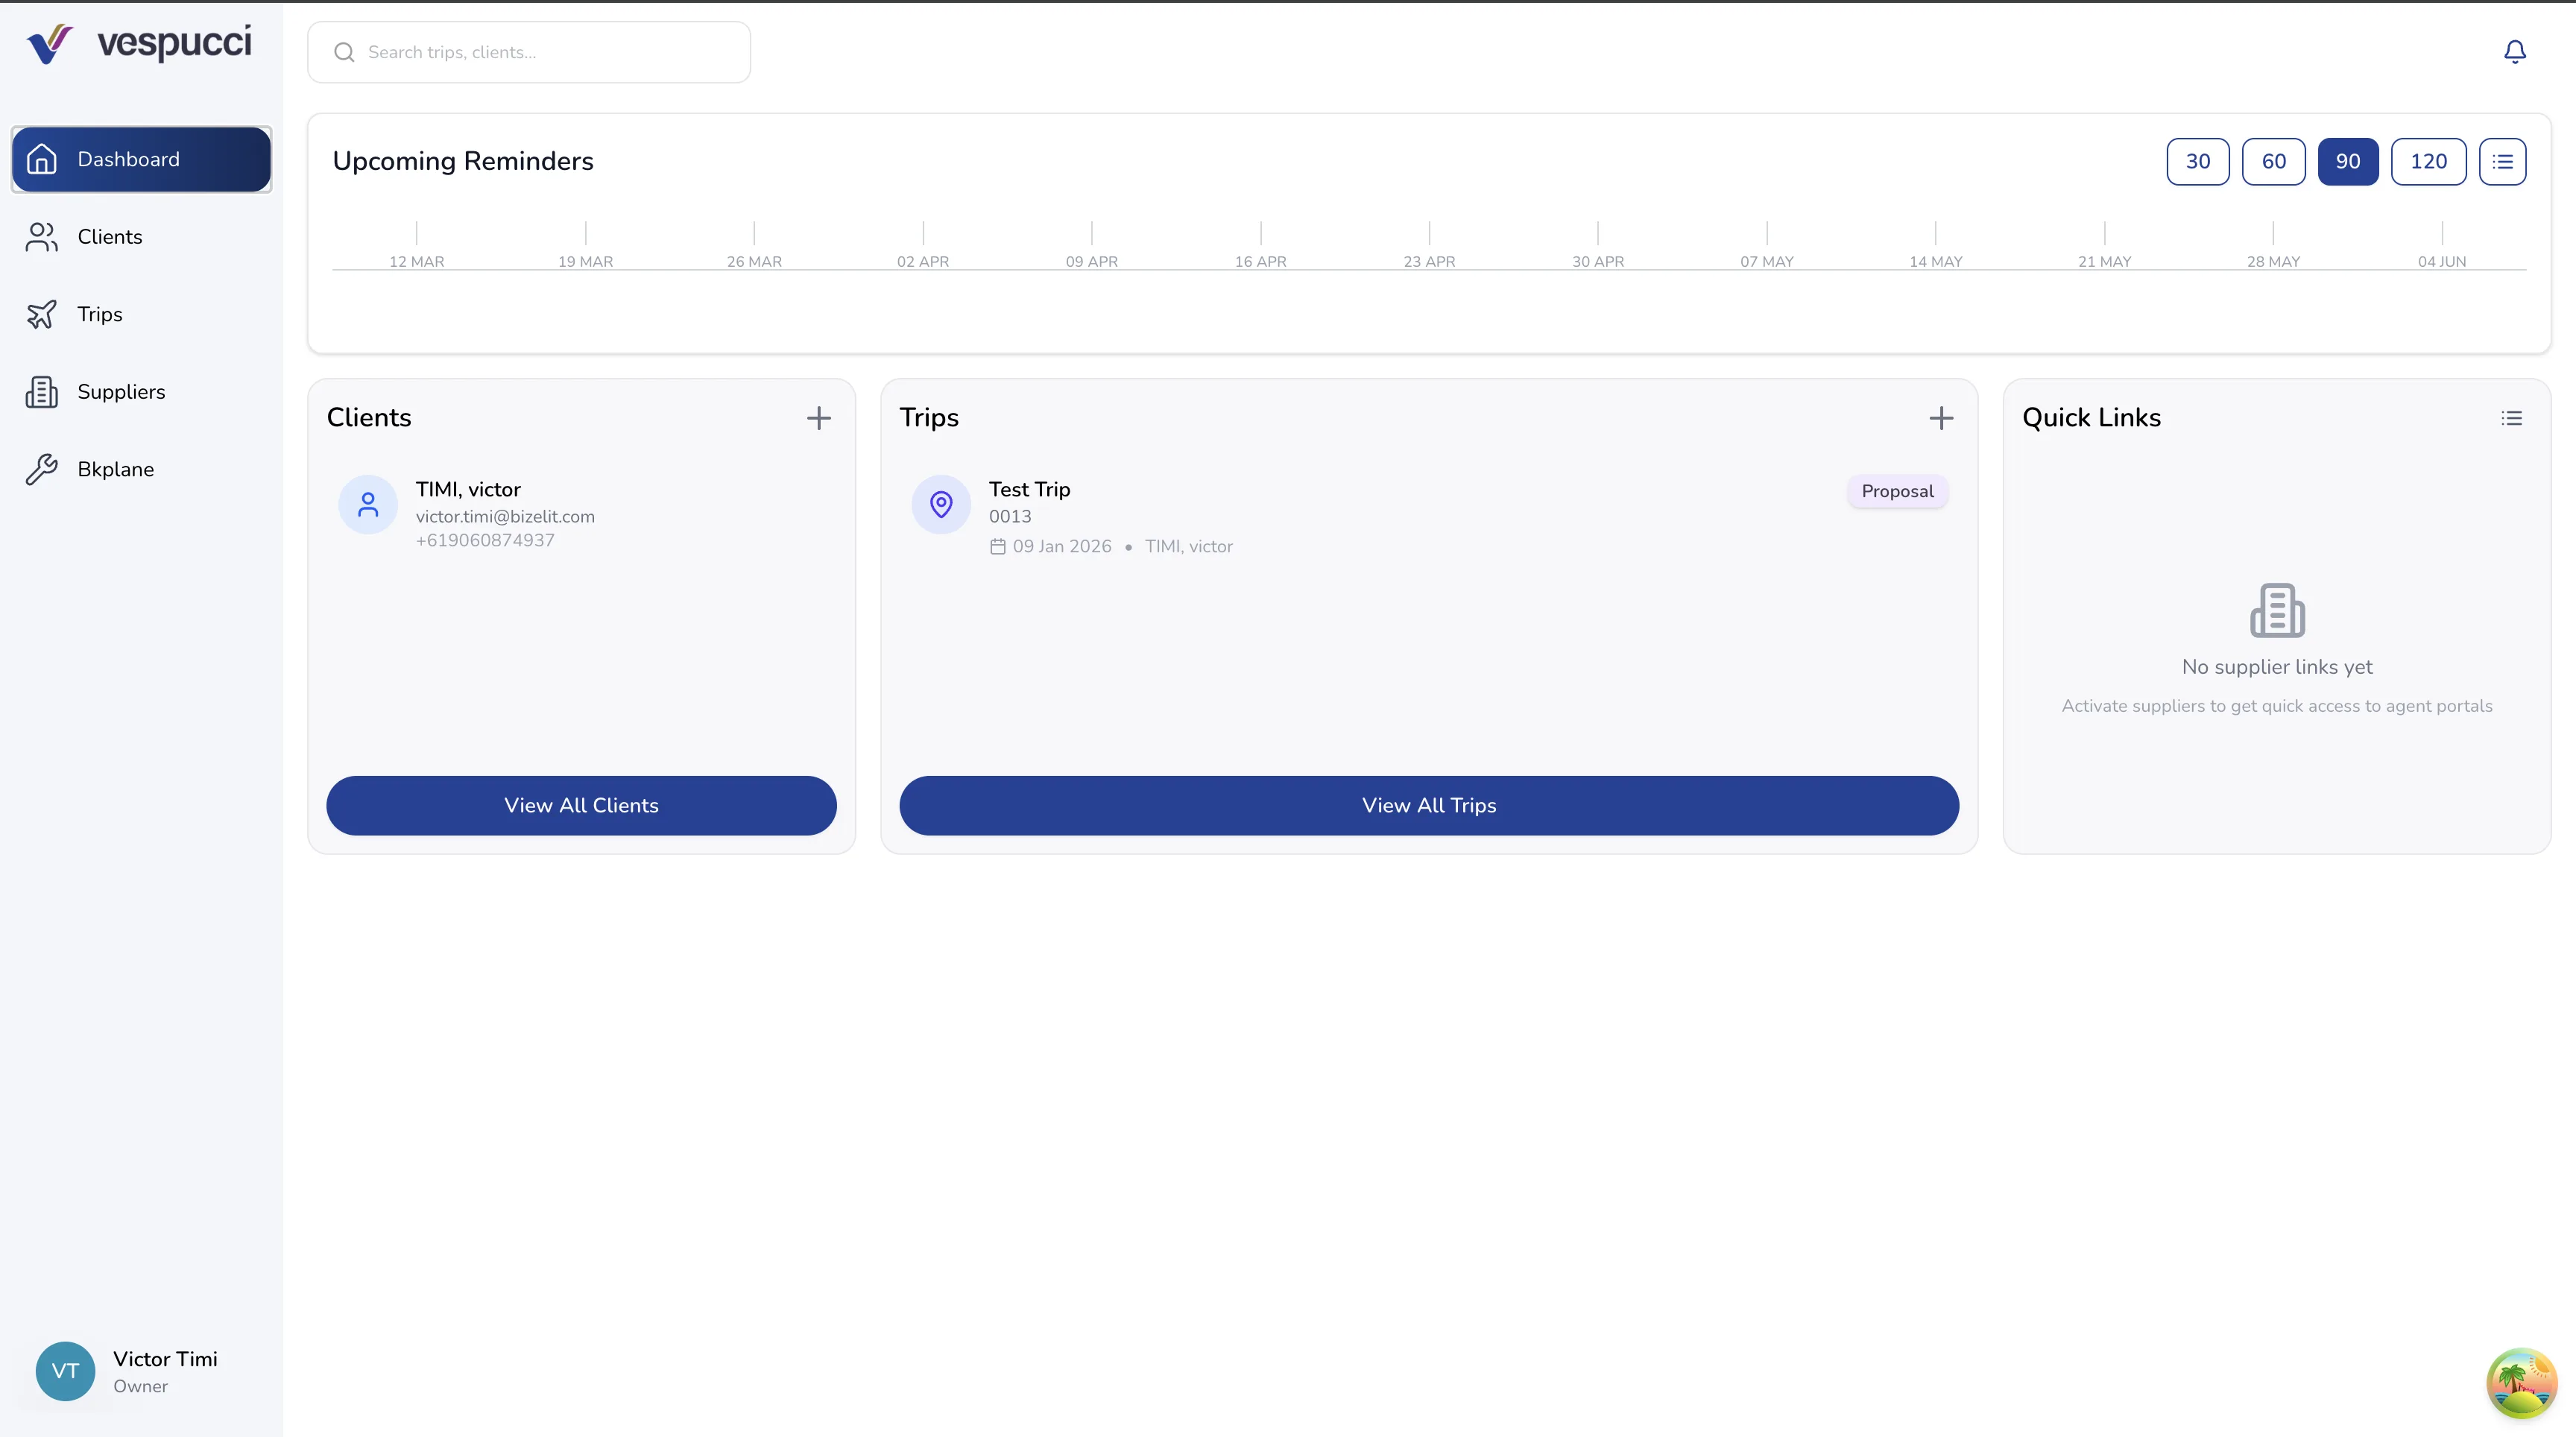Add a new trip with plus icon
The width and height of the screenshot is (2576, 1437).
pyautogui.click(x=1940, y=418)
